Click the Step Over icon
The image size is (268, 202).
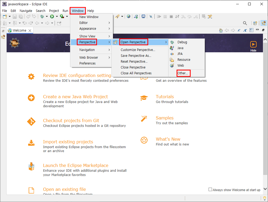[189, 17]
